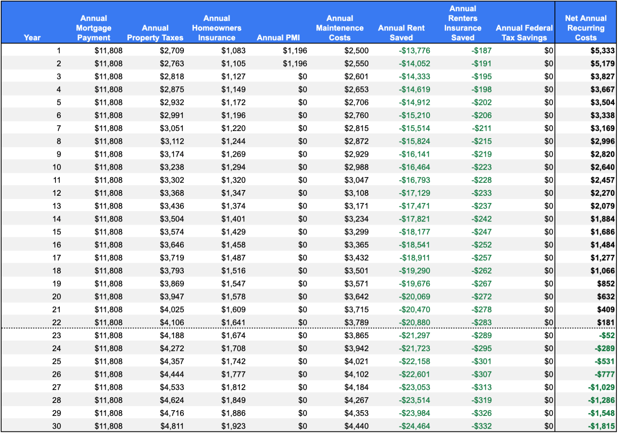Click maintenance cost cell $3,171
This screenshot has width=618, height=433.
coord(356,206)
